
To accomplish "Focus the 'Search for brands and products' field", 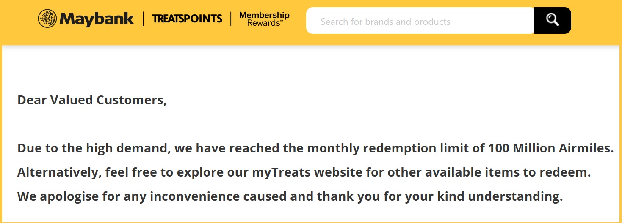I will (419, 21).
